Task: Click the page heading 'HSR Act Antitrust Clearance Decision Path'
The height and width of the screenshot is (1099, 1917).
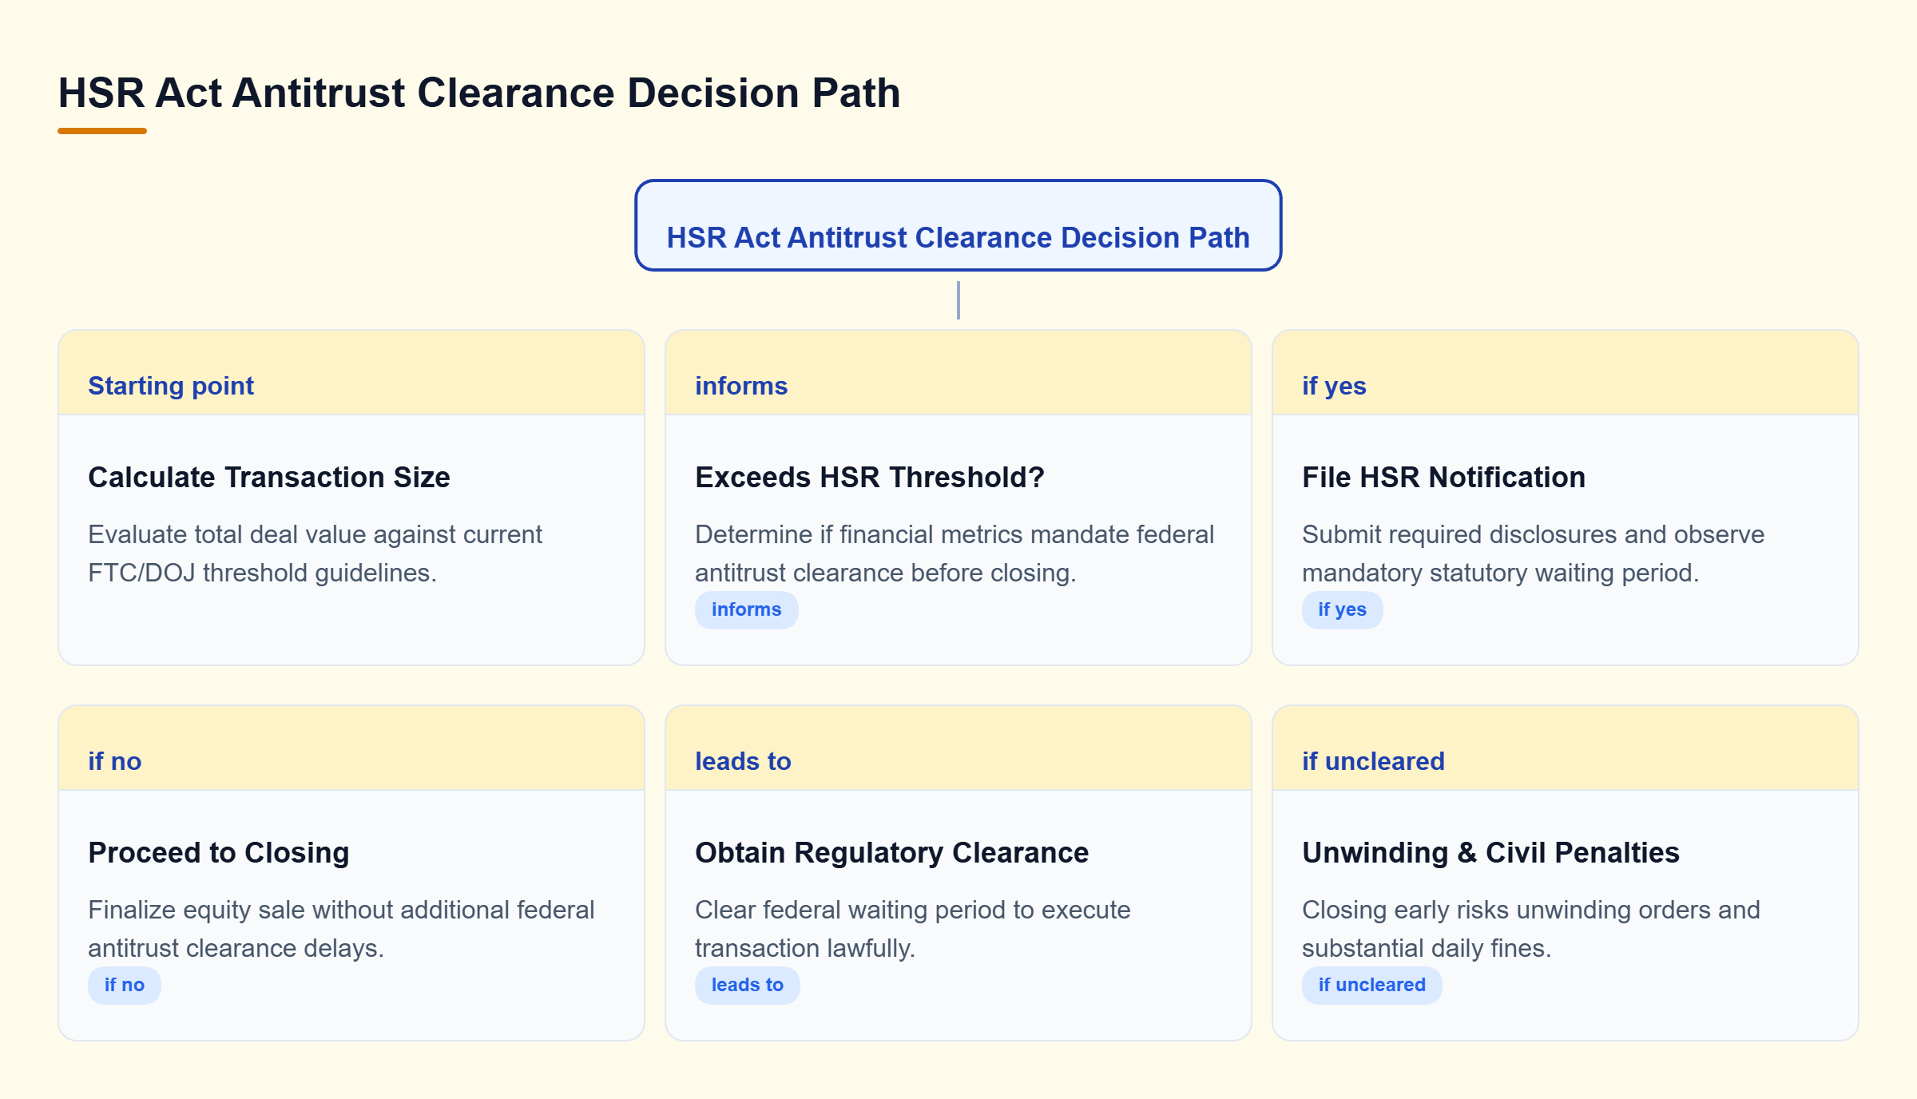Action: point(479,93)
